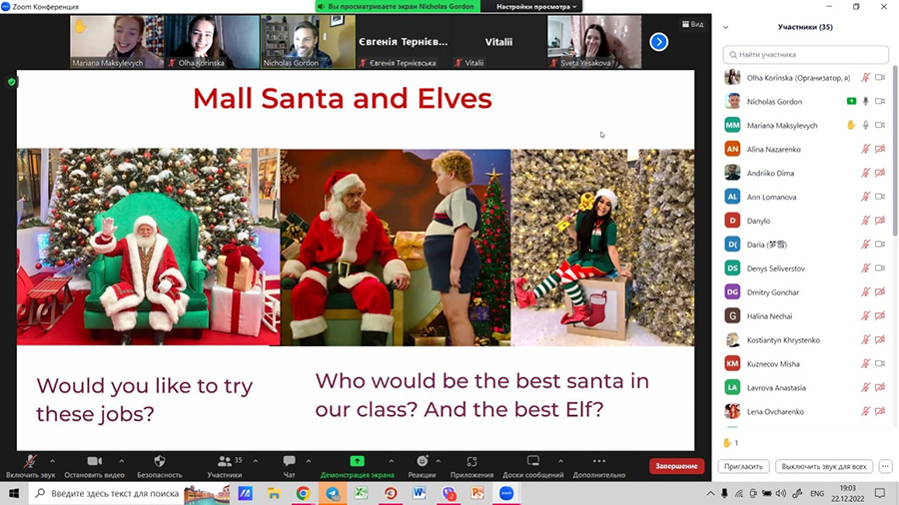Click the Пригласить button
This screenshot has width=899, height=505.
tap(743, 467)
